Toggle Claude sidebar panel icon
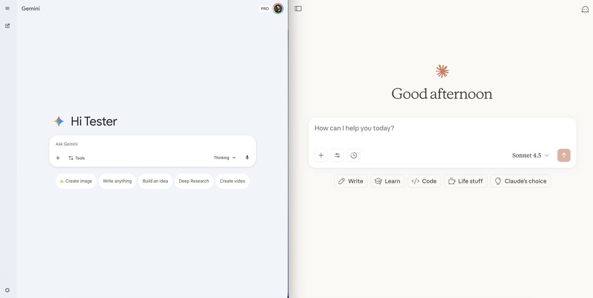 click(298, 9)
